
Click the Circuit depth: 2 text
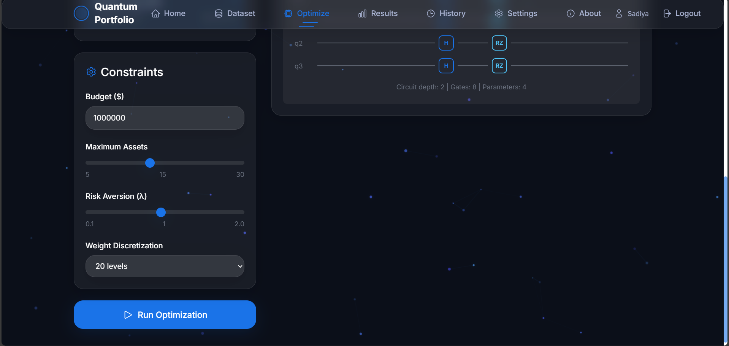coord(420,87)
